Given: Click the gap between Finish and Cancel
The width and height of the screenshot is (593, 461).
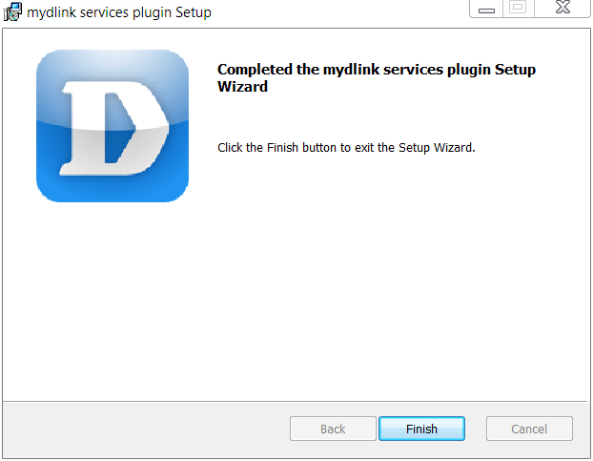Looking at the screenshot, I should pyautogui.click(x=476, y=429).
